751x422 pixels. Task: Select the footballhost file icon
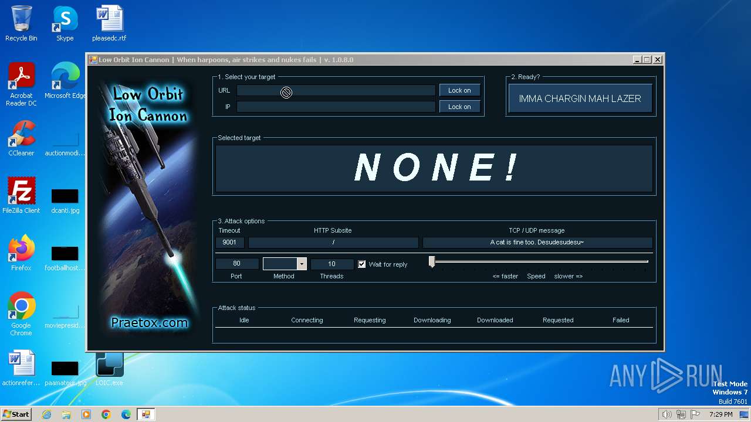65,258
